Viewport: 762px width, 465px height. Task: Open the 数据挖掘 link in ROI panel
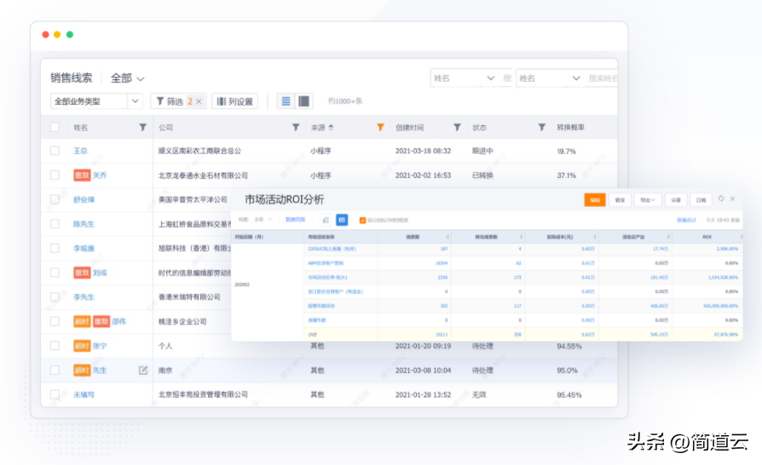tap(296, 220)
